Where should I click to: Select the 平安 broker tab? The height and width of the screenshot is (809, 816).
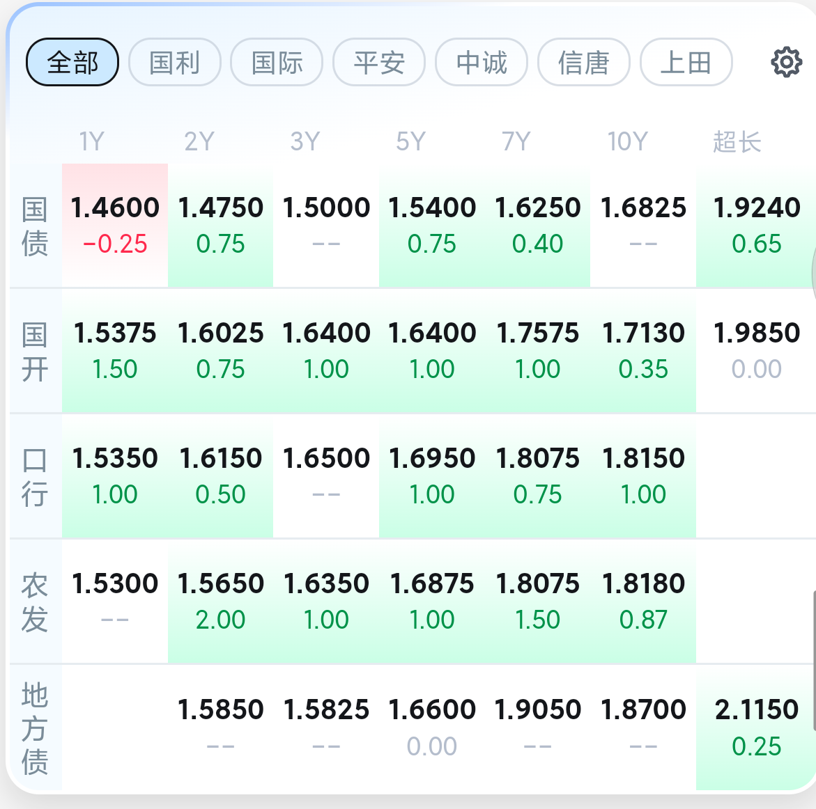click(x=379, y=63)
